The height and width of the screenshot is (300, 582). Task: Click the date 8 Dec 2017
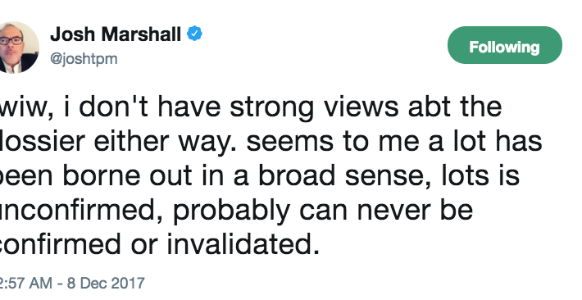[106, 284]
